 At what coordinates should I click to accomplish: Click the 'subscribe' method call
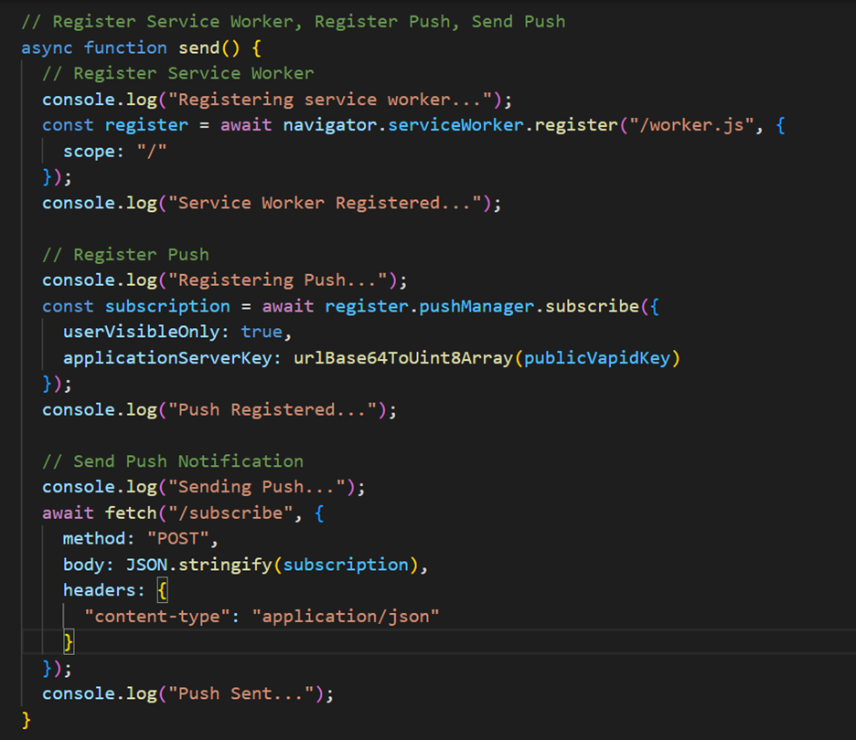[x=592, y=306]
